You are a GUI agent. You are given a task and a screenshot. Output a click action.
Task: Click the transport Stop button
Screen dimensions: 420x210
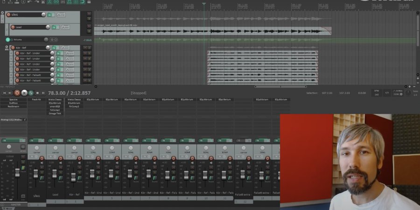37,93
